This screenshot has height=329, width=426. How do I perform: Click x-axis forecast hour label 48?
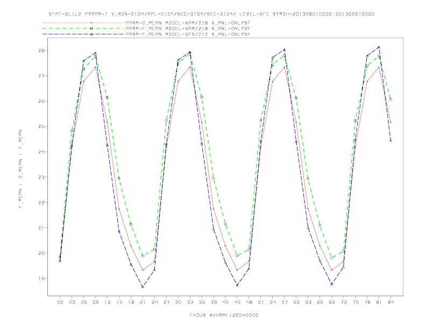249,302
